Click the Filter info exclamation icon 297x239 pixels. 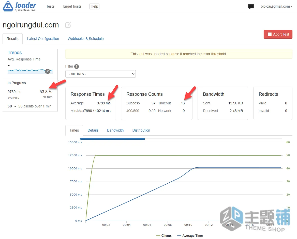[x=77, y=67]
